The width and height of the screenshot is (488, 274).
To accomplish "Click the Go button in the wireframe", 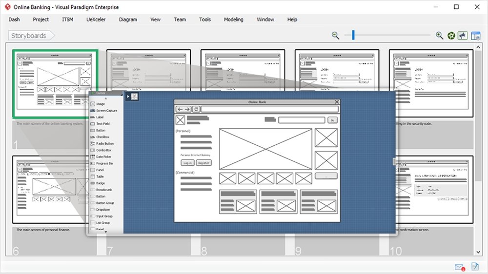I will click(x=332, y=120).
